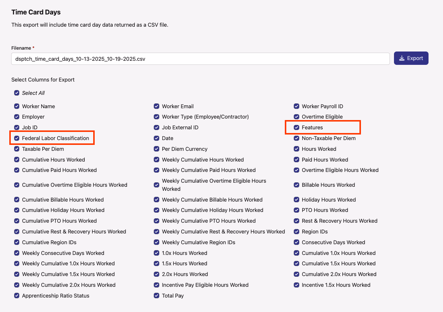Uncheck the 1.0x Hours Worked column
Viewport: 443px width, 312px height.
[157, 253]
